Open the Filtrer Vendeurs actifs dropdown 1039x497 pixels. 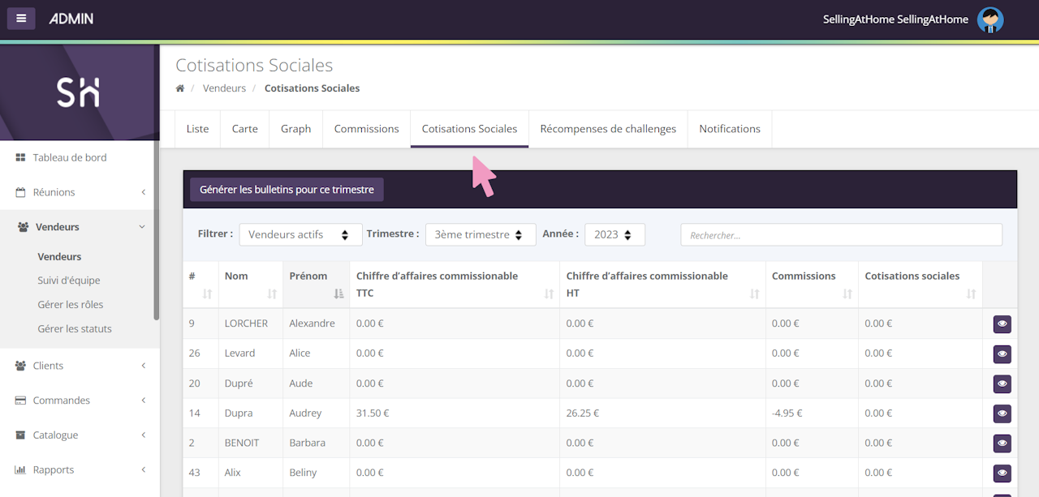click(300, 234)
